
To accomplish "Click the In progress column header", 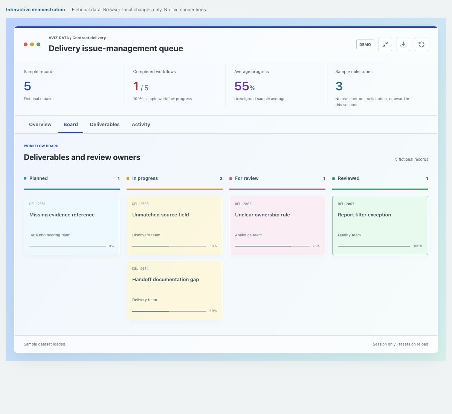I will 174,178.
